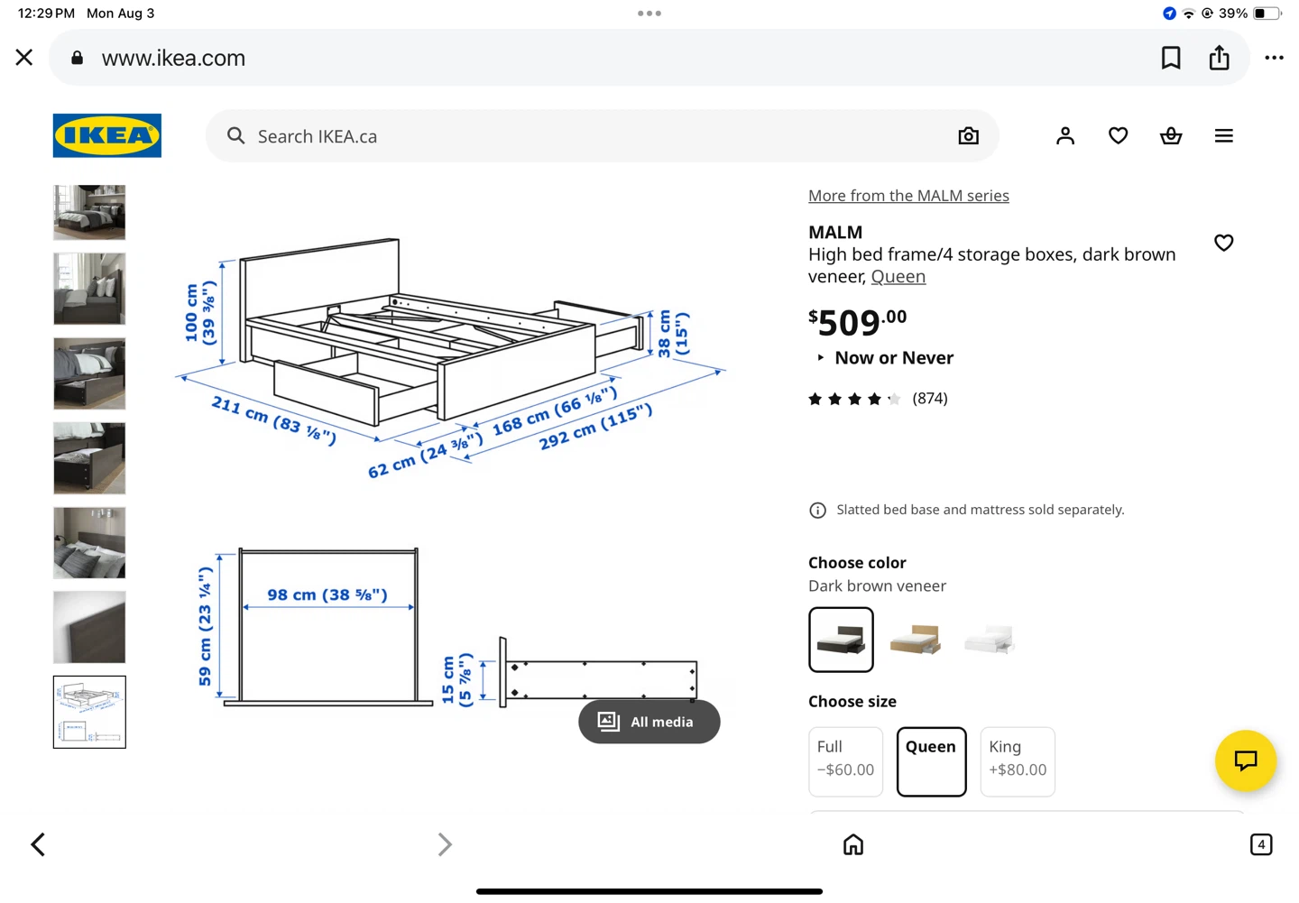1299x903 pixels.
Task: Bookmark this page in the browser
Action: click(x=1171, y=58)
